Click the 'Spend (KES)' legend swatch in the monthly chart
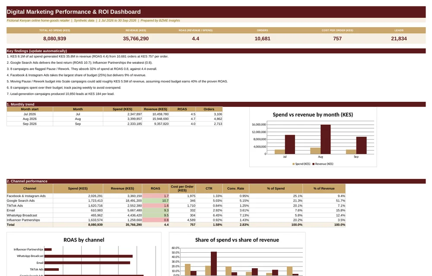Image resolution: width=432 pixels, height=276 pixels. coord(294,164)
